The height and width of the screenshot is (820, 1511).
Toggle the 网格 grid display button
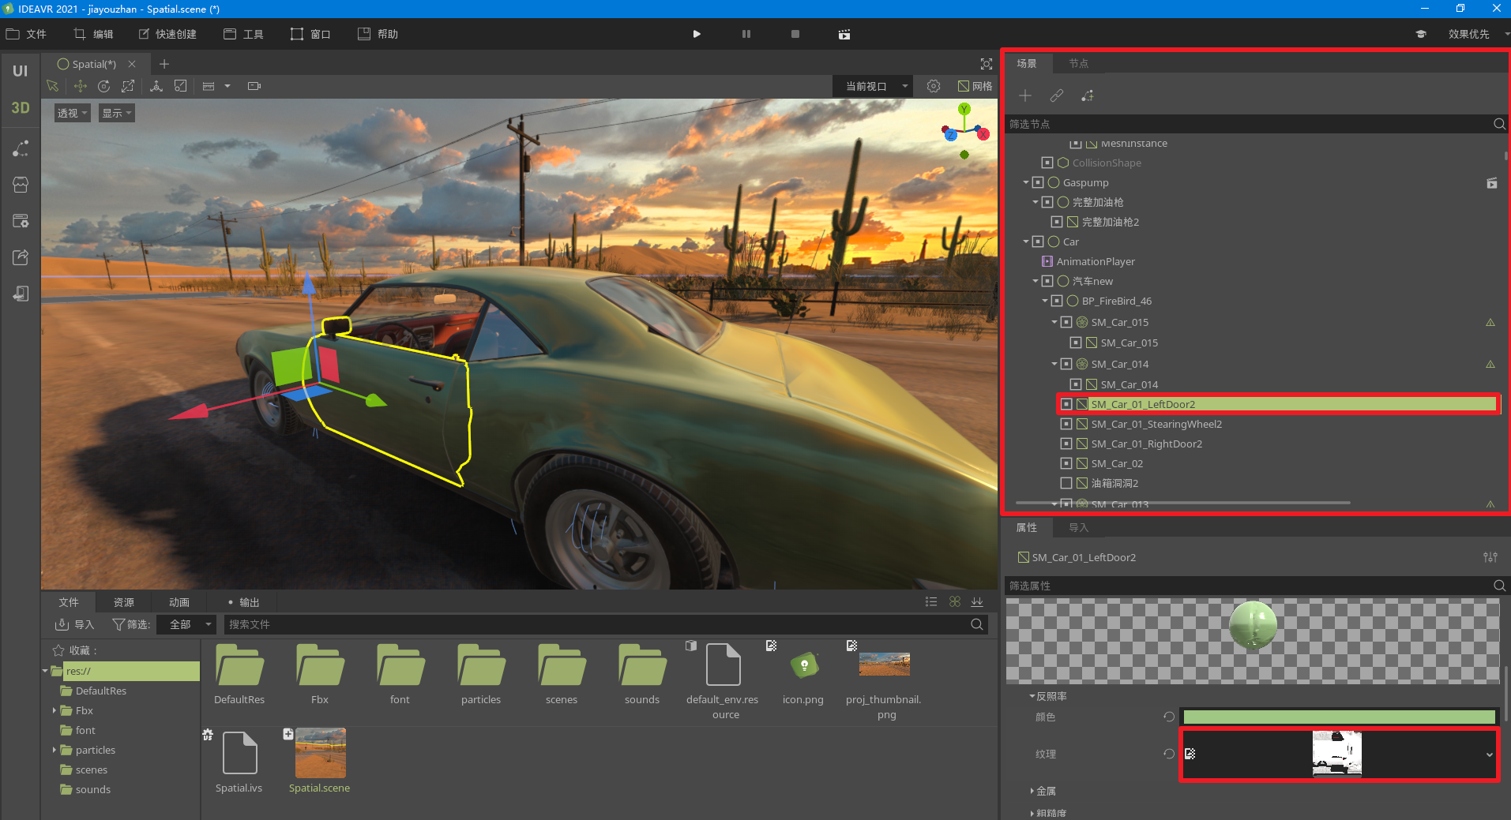[975, 86]
